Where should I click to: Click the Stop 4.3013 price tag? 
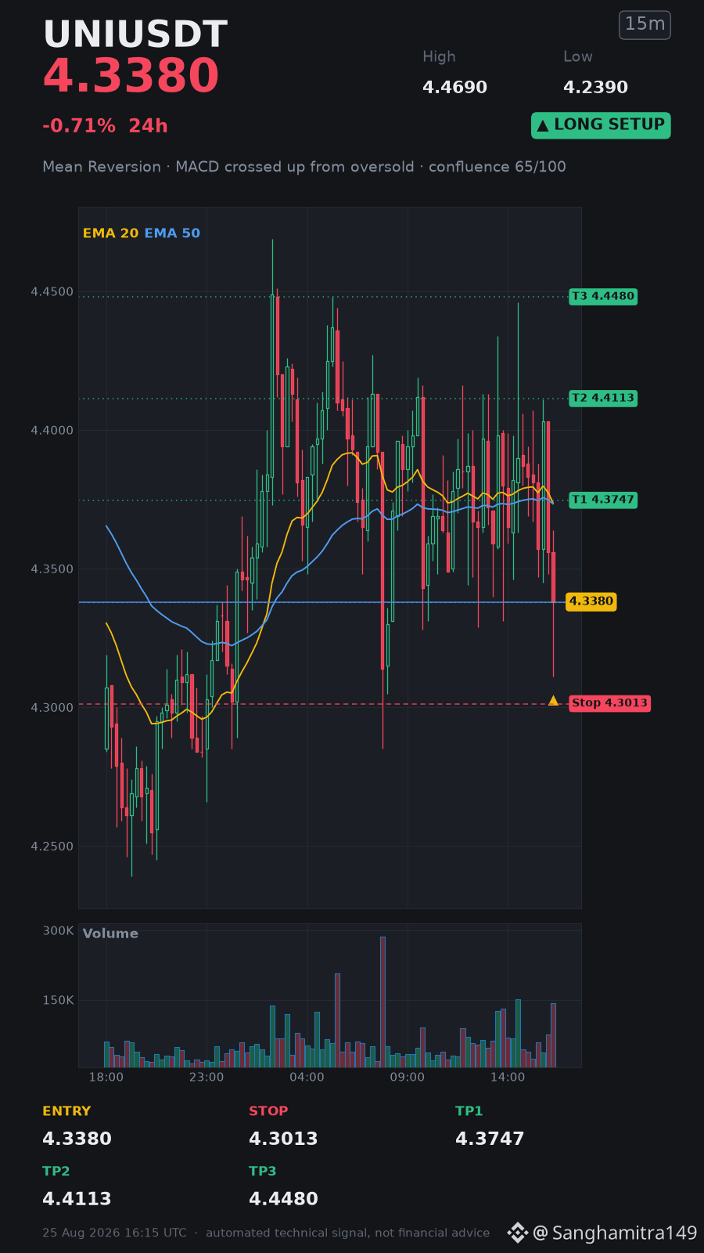[609, 703]
